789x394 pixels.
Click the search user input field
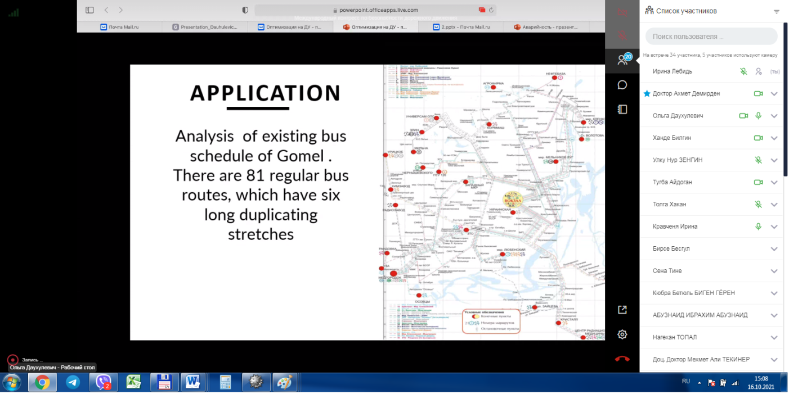[x=711, y=37]
